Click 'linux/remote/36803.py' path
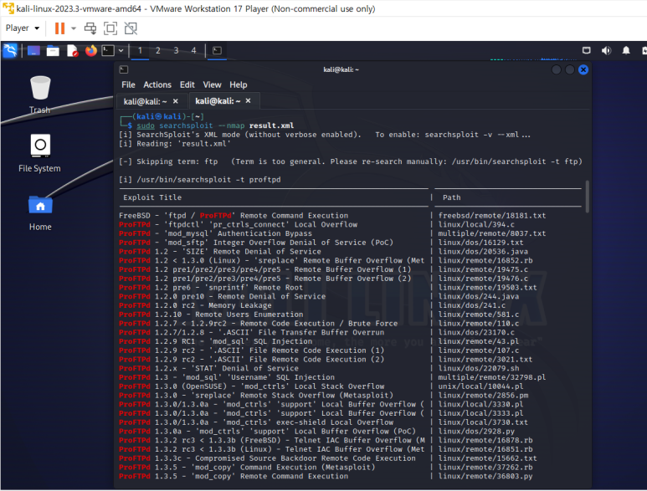Image resolution: width=647 pixels, height=491 pixels. click(485, 476)
